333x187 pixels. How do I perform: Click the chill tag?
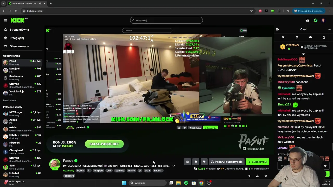[x=109, y=171]
